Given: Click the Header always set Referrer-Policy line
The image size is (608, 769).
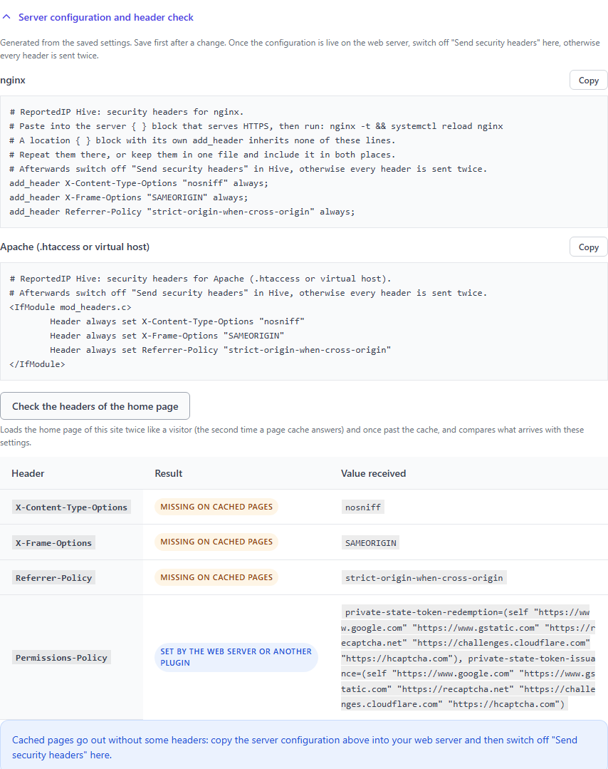Looking at the screenshot, I should click(221, 350).
